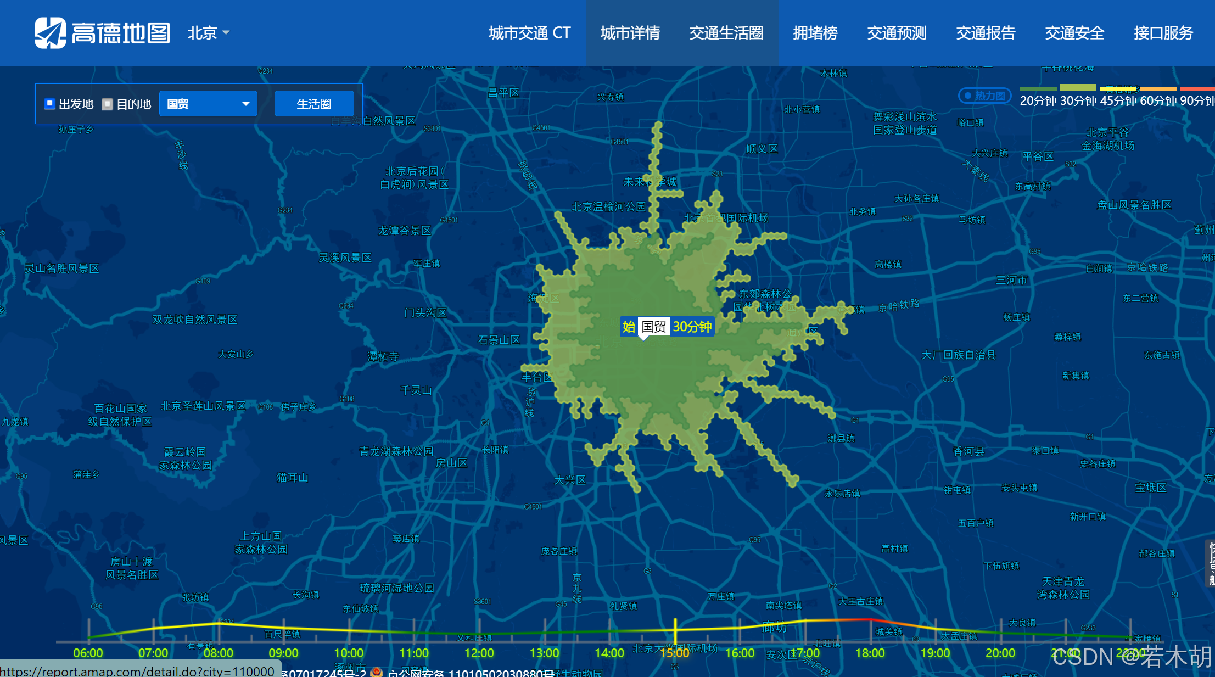
Task: Click the dark green 20分钟 legend swatch
Action: pyautogui.click(x=1038, y=88)
